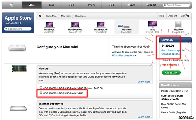
Task: Open the iTunes tab
Action: pos(131,5)
